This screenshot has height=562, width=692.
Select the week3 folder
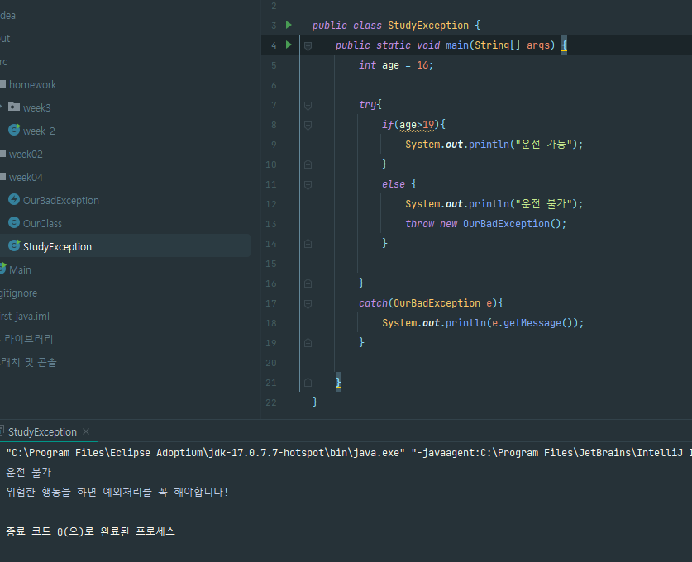click(36, 107)
